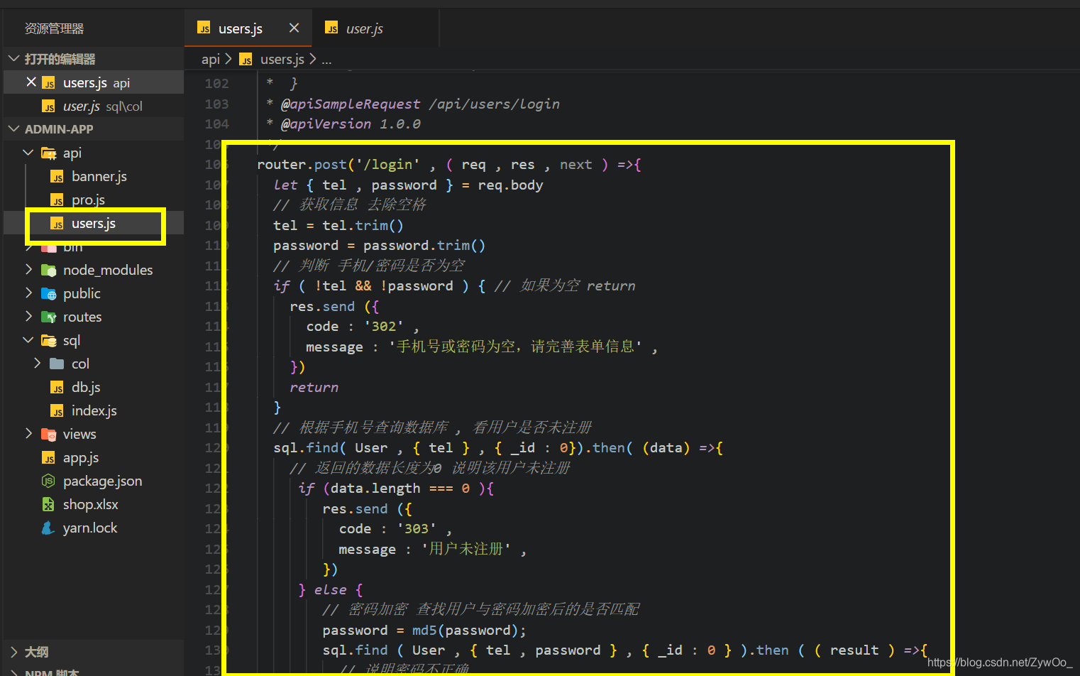Click the 资源管理器 explorer panel title
Viewport: 1080px width, 676px height.
(54, 28)
